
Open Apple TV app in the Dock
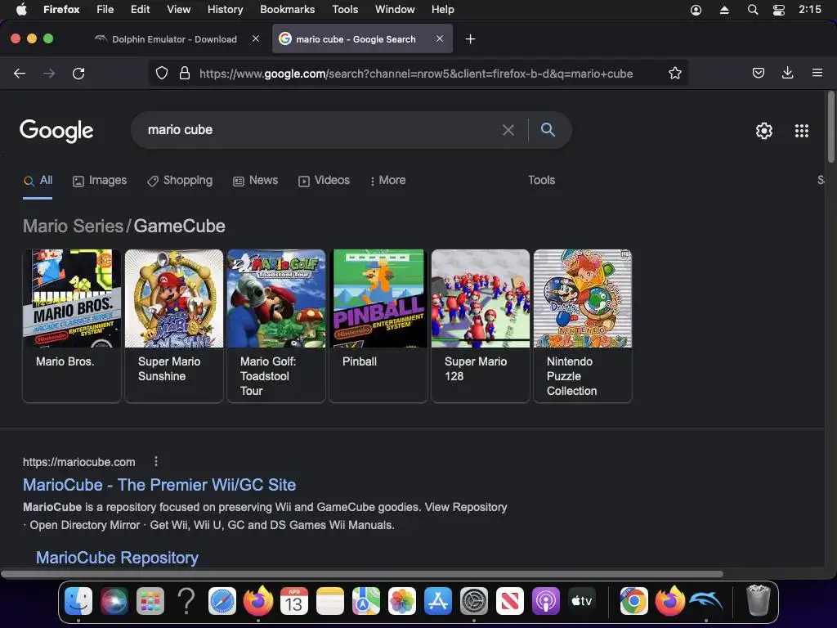coord(582,601)
